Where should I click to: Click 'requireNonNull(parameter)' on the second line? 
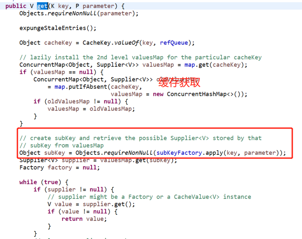pos(91,13)
